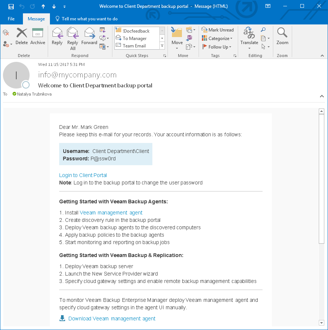Click the password text P@ssw0rd
The image size is (328, 330).
(x=103, y=159)
